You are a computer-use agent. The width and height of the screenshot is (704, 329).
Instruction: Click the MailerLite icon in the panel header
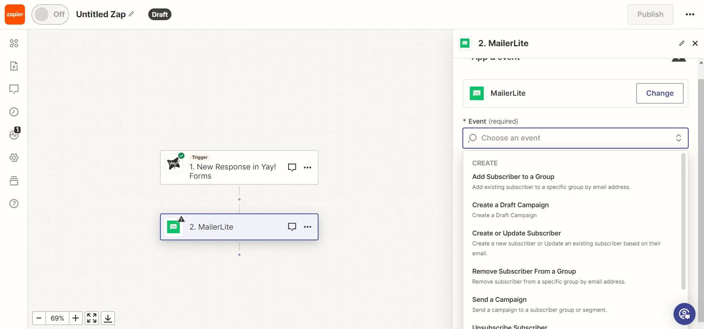click(465, 43)
